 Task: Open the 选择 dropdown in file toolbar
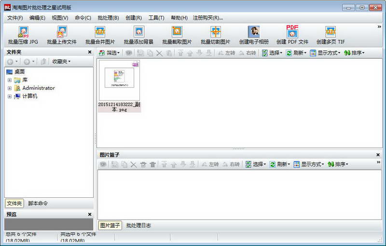click(272, 53)
